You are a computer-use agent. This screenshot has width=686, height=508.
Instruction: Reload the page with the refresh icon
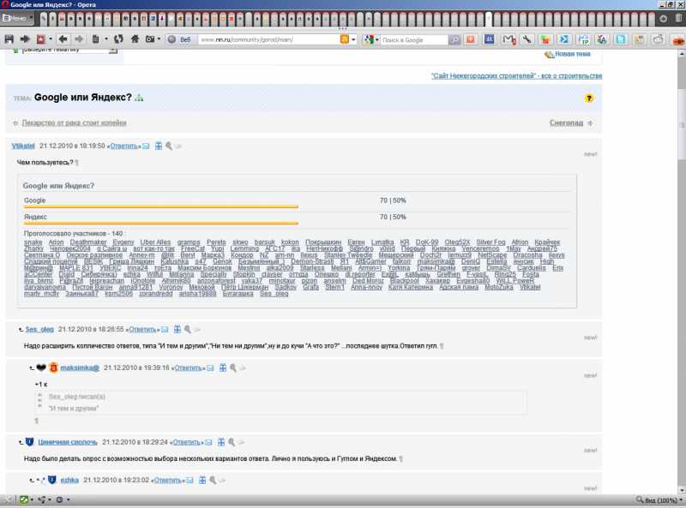pyautogui.click(x=118, y=39)
